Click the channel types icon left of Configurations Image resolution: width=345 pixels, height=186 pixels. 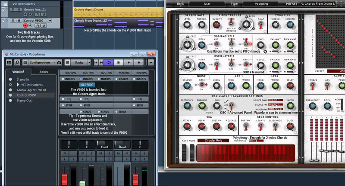click(25, 63)
